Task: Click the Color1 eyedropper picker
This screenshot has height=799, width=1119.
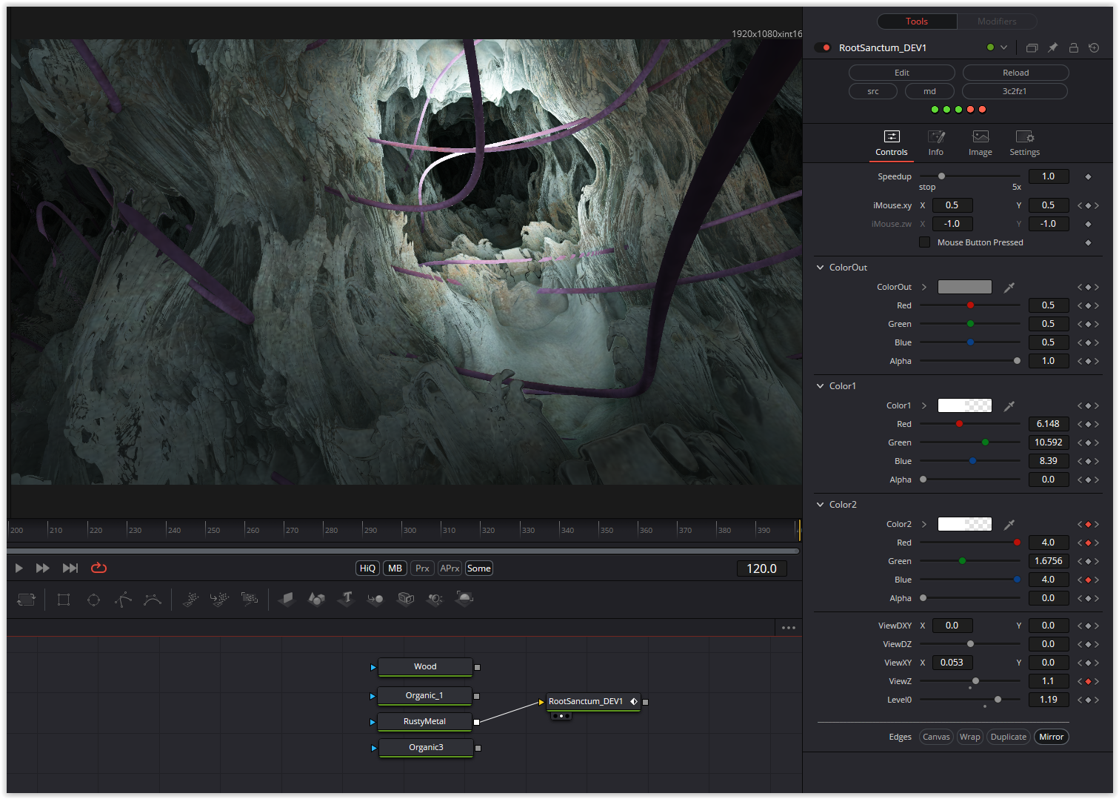Action: pos(1009,405)
